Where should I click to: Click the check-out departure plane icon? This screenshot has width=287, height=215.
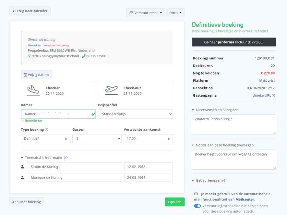(111, 90)
